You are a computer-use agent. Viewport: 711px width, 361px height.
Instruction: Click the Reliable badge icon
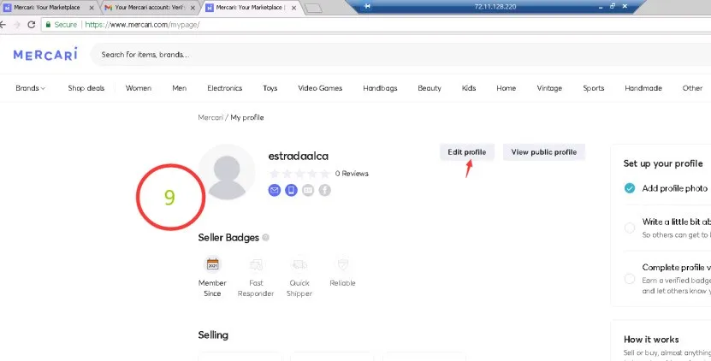343,264
